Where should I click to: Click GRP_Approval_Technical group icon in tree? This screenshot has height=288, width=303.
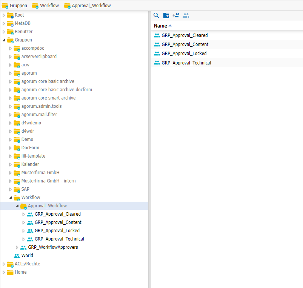point(30,239)
